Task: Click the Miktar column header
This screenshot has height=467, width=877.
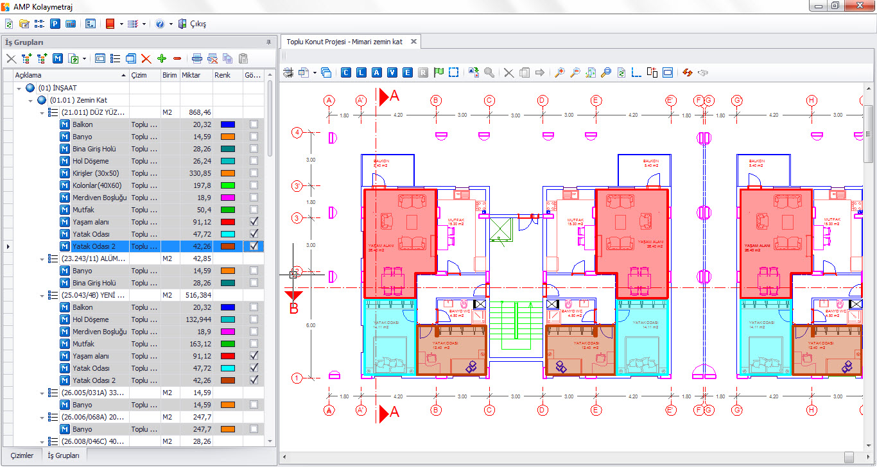Action: [x=191, y=75]
